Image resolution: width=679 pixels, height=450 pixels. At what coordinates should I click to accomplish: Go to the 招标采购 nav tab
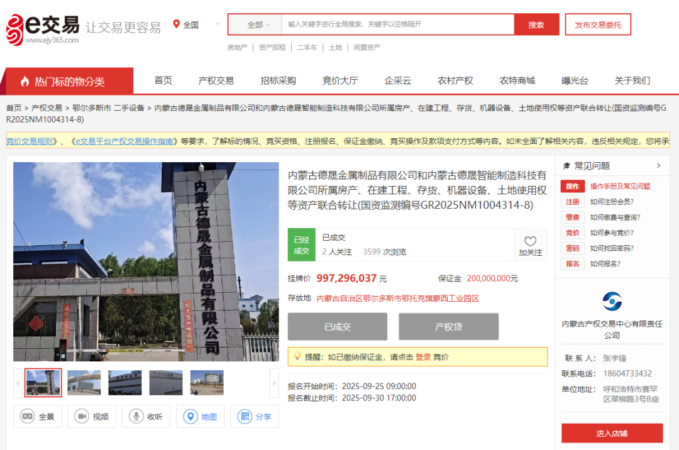(x=278, y=80)
